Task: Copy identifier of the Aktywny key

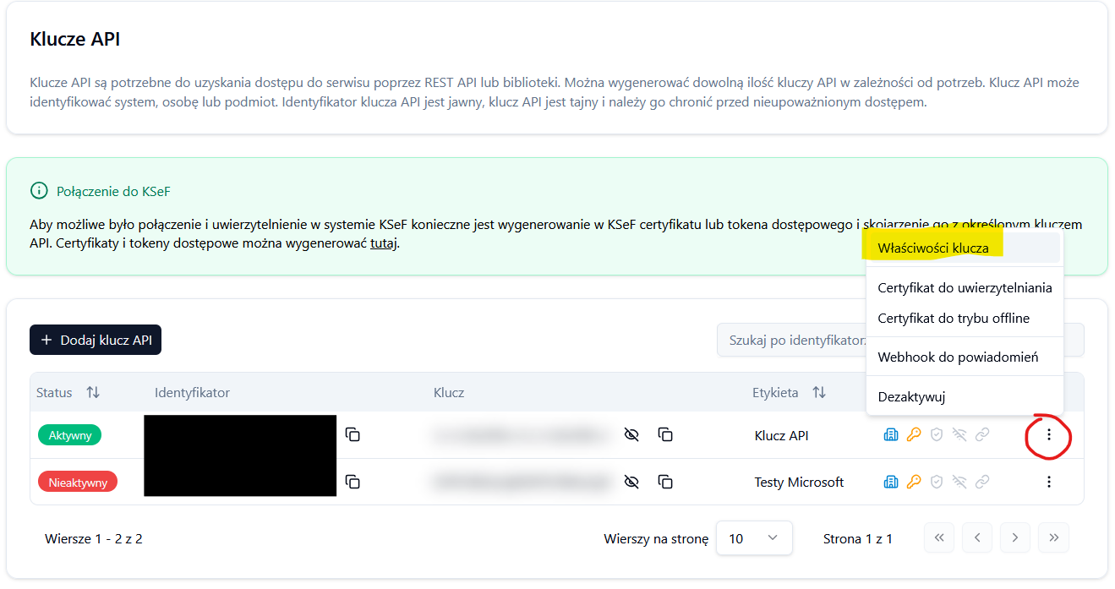Action: coord(353,434)
